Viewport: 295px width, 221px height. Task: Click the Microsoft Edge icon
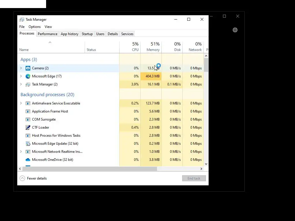tap(28, 76)
